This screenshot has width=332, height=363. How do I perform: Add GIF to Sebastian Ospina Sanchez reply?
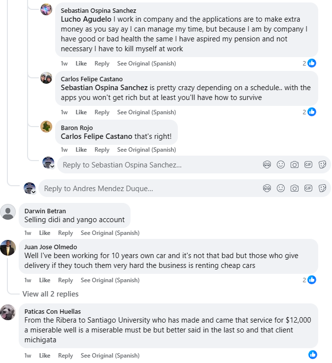pos(308,165)
